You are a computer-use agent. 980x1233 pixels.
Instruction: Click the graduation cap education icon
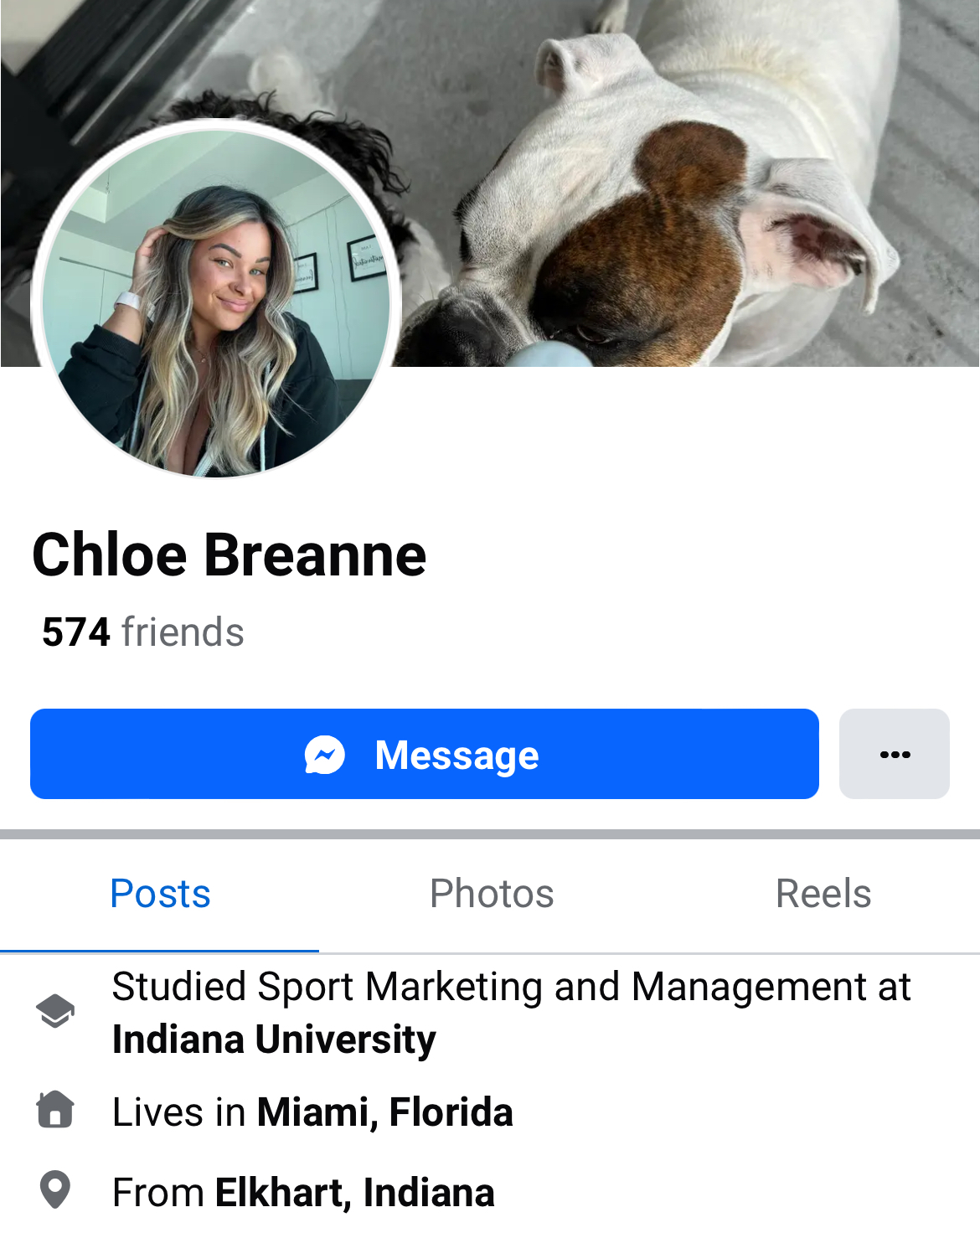[x=55, y=1012]
